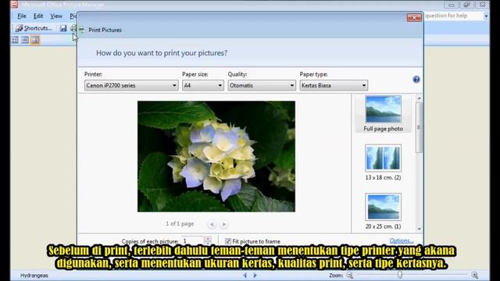Click the blue help icon in print dialog
Image resolution: width=500 pixels, height=281 pixels.
[x=416, y=80]
